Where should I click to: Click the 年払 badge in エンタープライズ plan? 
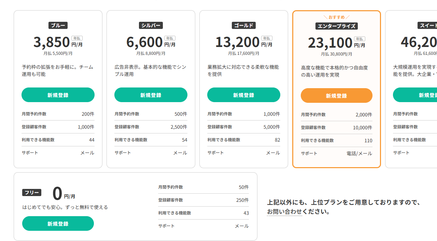click(360, 39)
